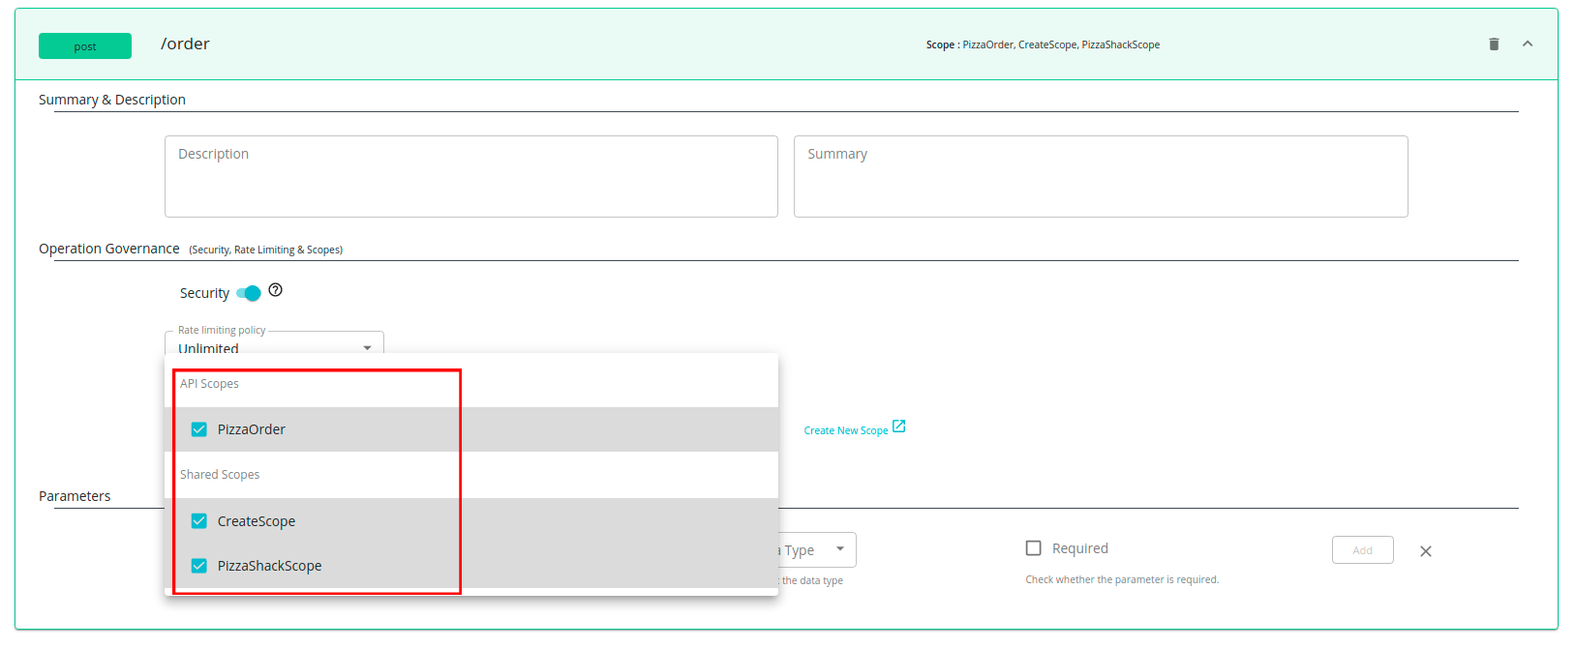Open the Rate limiting policy dropdown

click(x=274, y=344)
